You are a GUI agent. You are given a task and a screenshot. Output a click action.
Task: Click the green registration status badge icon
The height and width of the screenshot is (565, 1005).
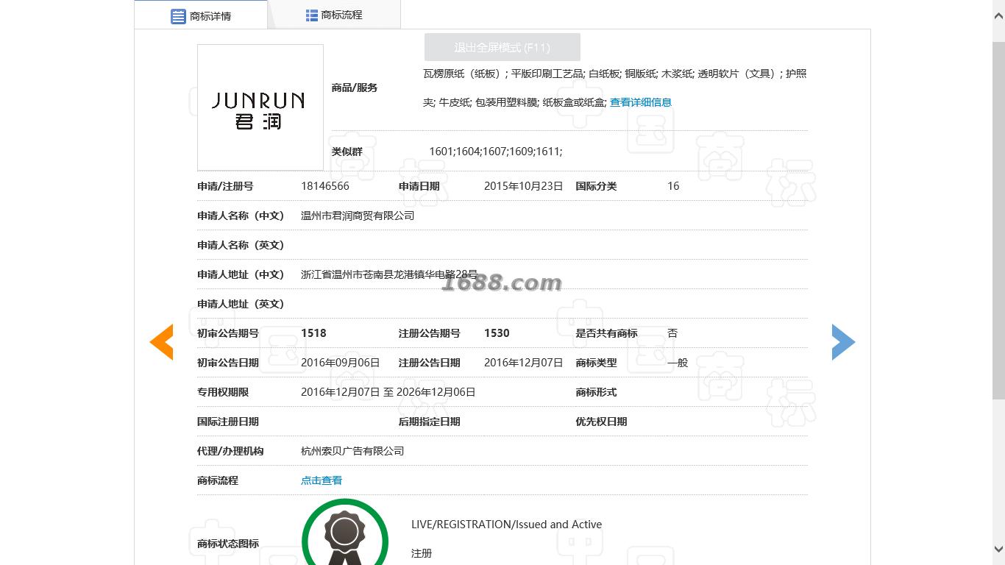345,533
